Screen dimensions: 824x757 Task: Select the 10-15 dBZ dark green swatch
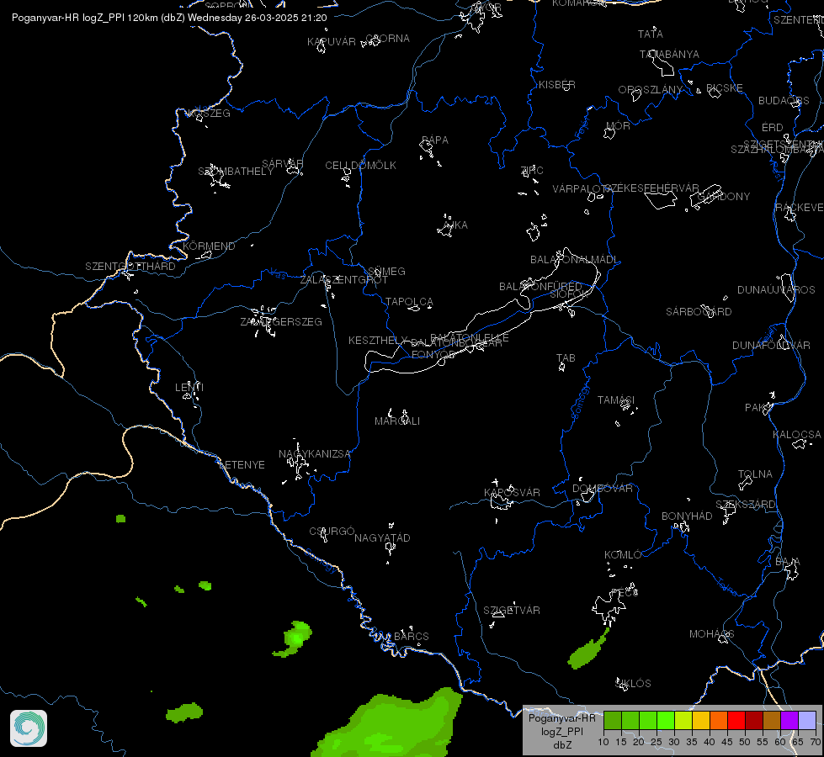coord(613,720)
